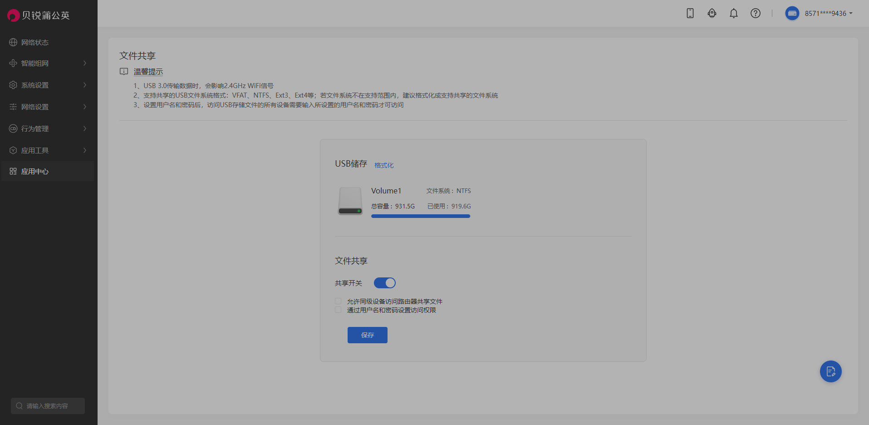The width and height of the screenshot is (869, 425).
Task: Click the tip listing VFAT、NTFS file systems
Action: tap(315, 95)
